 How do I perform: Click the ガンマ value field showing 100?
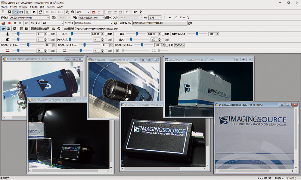click(x=154, y=40)
